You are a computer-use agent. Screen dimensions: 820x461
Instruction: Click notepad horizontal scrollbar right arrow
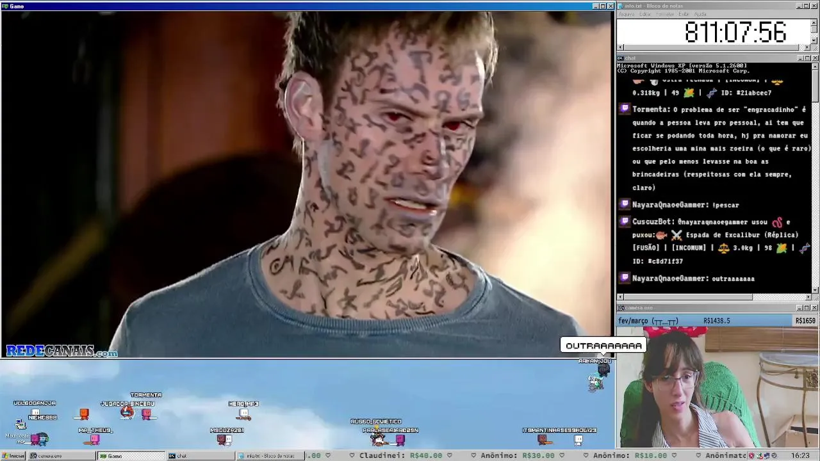click(807, 47)
